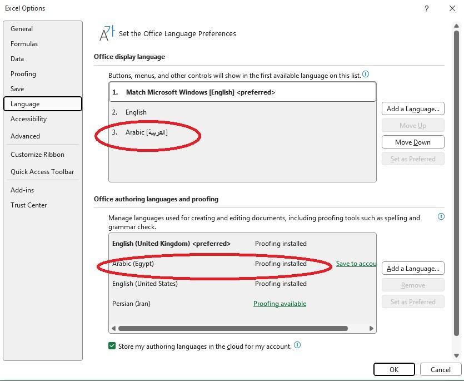Select Arabic (Egypt) authoring language
The height and width of the screenshot is (381, 464).
243,264
